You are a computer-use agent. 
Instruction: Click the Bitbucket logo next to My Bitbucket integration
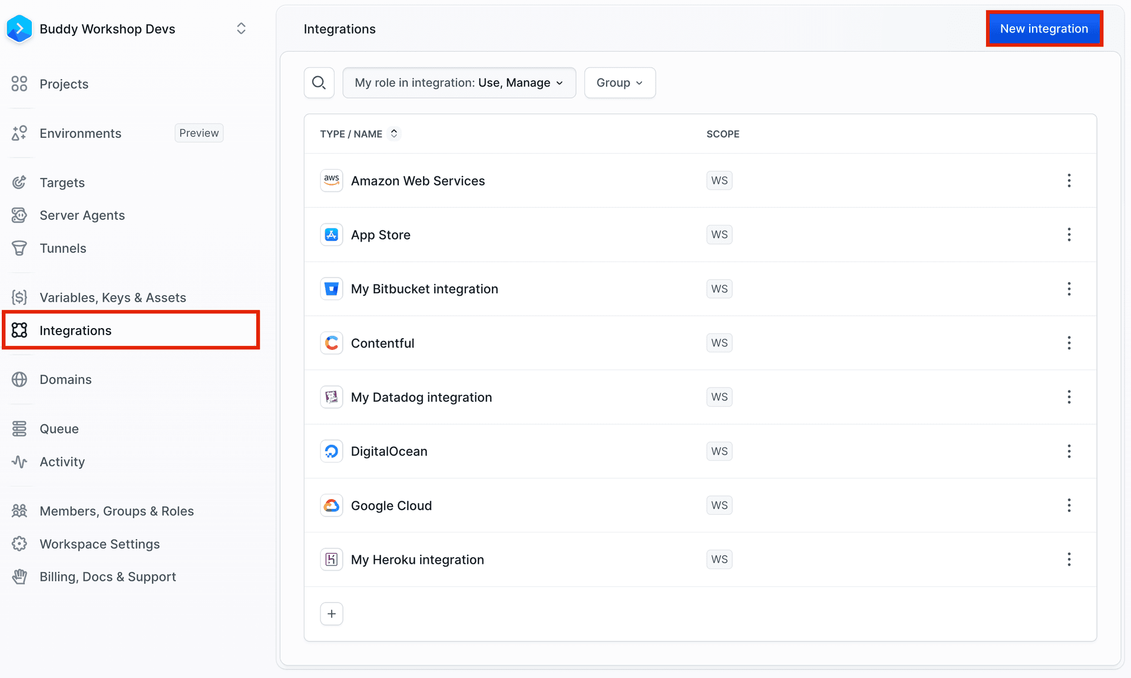point(332,289)
